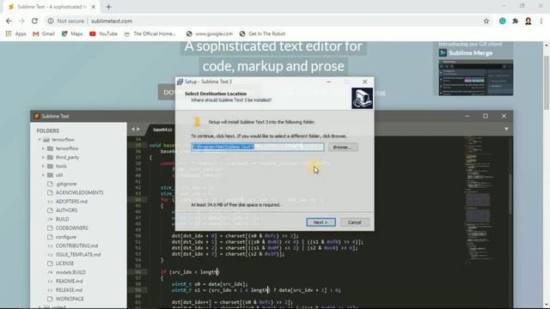Open the Extensions puzzle icon
The height and width of the screenshot is (309, 550).
point(516,21)
